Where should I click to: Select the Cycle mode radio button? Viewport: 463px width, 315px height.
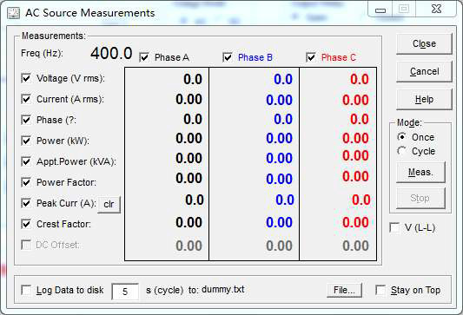click(x=401, y=151)
